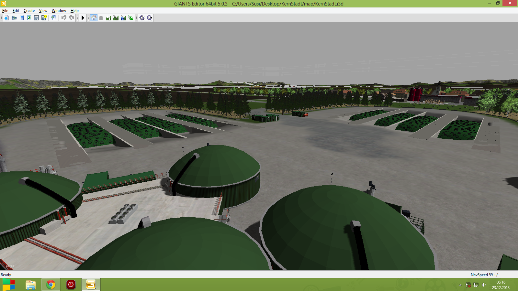Click the GIANTS Editor title bar logo

tap(3, 4)
